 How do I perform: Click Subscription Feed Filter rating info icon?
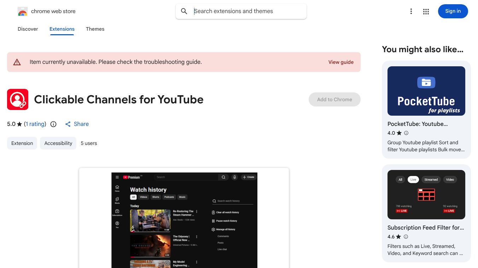click(x=406, y=237)
